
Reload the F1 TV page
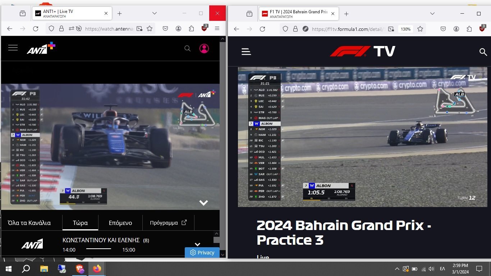tap(262, 29)
